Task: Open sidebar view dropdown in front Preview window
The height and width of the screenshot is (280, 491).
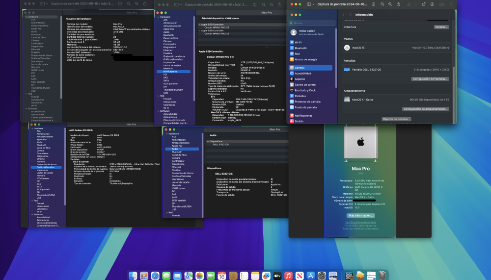Action: pos(313,4)
